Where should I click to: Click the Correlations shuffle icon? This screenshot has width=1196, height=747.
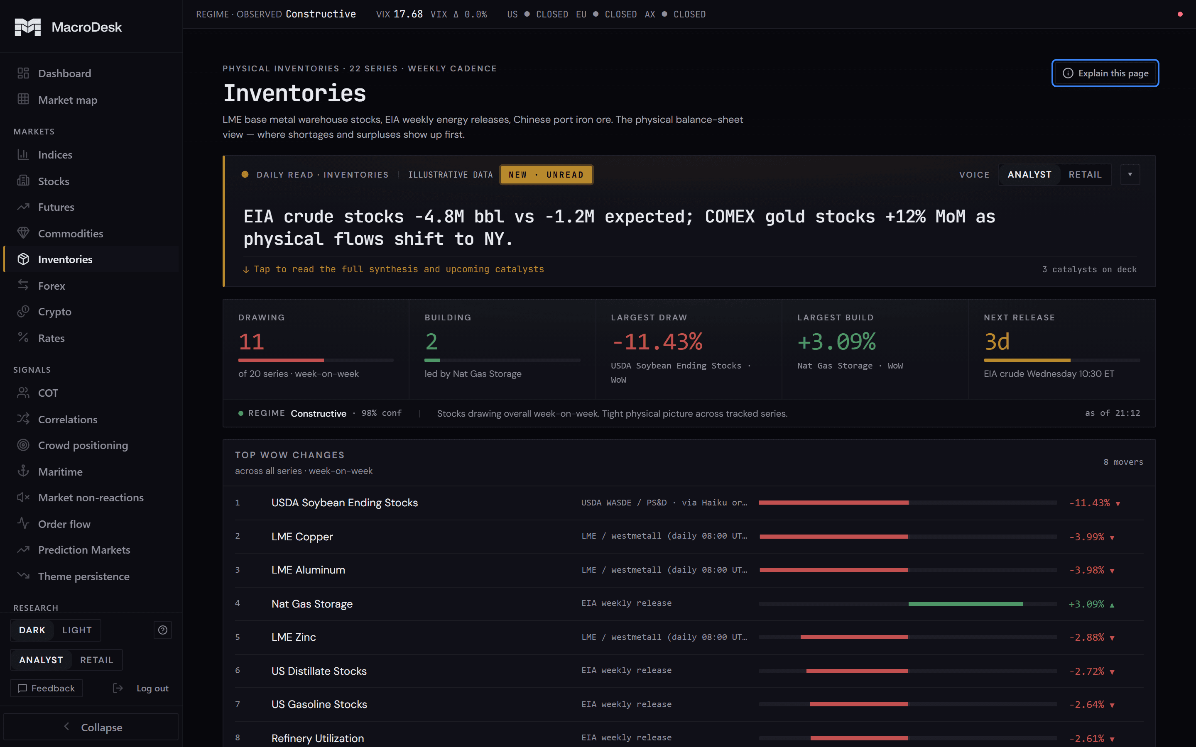(x=23, y=419)
